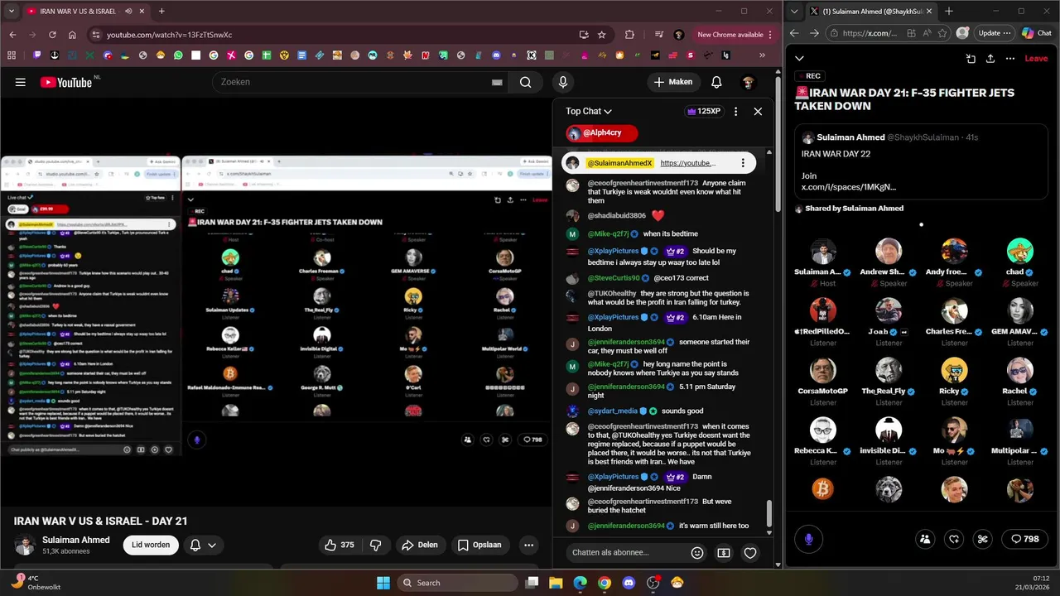Open the YouTube account avatar menu
This screenshot has height=596, width=1060.
click(x=749, y=82)
